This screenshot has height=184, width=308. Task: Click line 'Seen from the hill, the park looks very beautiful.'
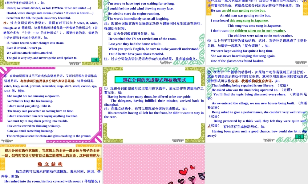(x=38, y=18)
